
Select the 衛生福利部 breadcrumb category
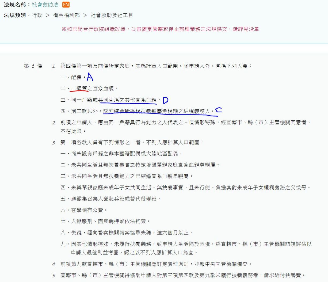tap(66, 15)
